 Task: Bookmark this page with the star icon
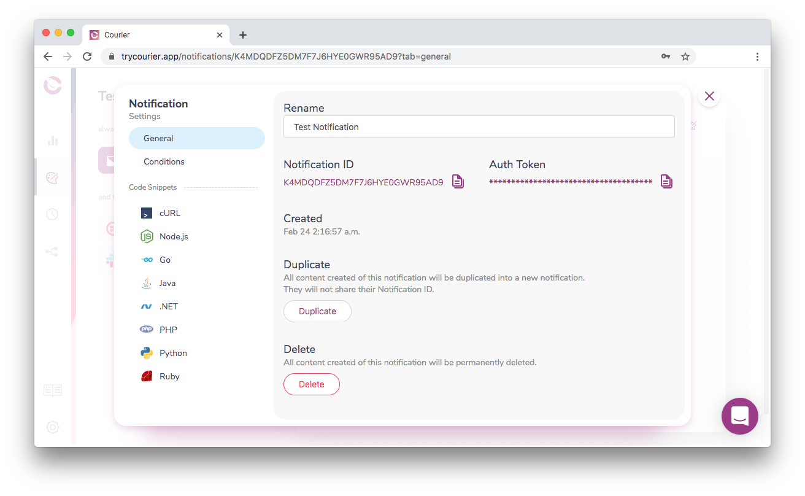coord(685,56)
